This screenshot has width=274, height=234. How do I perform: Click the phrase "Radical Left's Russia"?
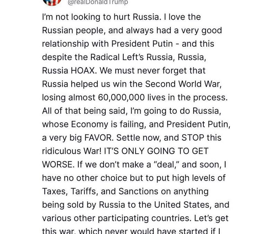tap(132, 57)
